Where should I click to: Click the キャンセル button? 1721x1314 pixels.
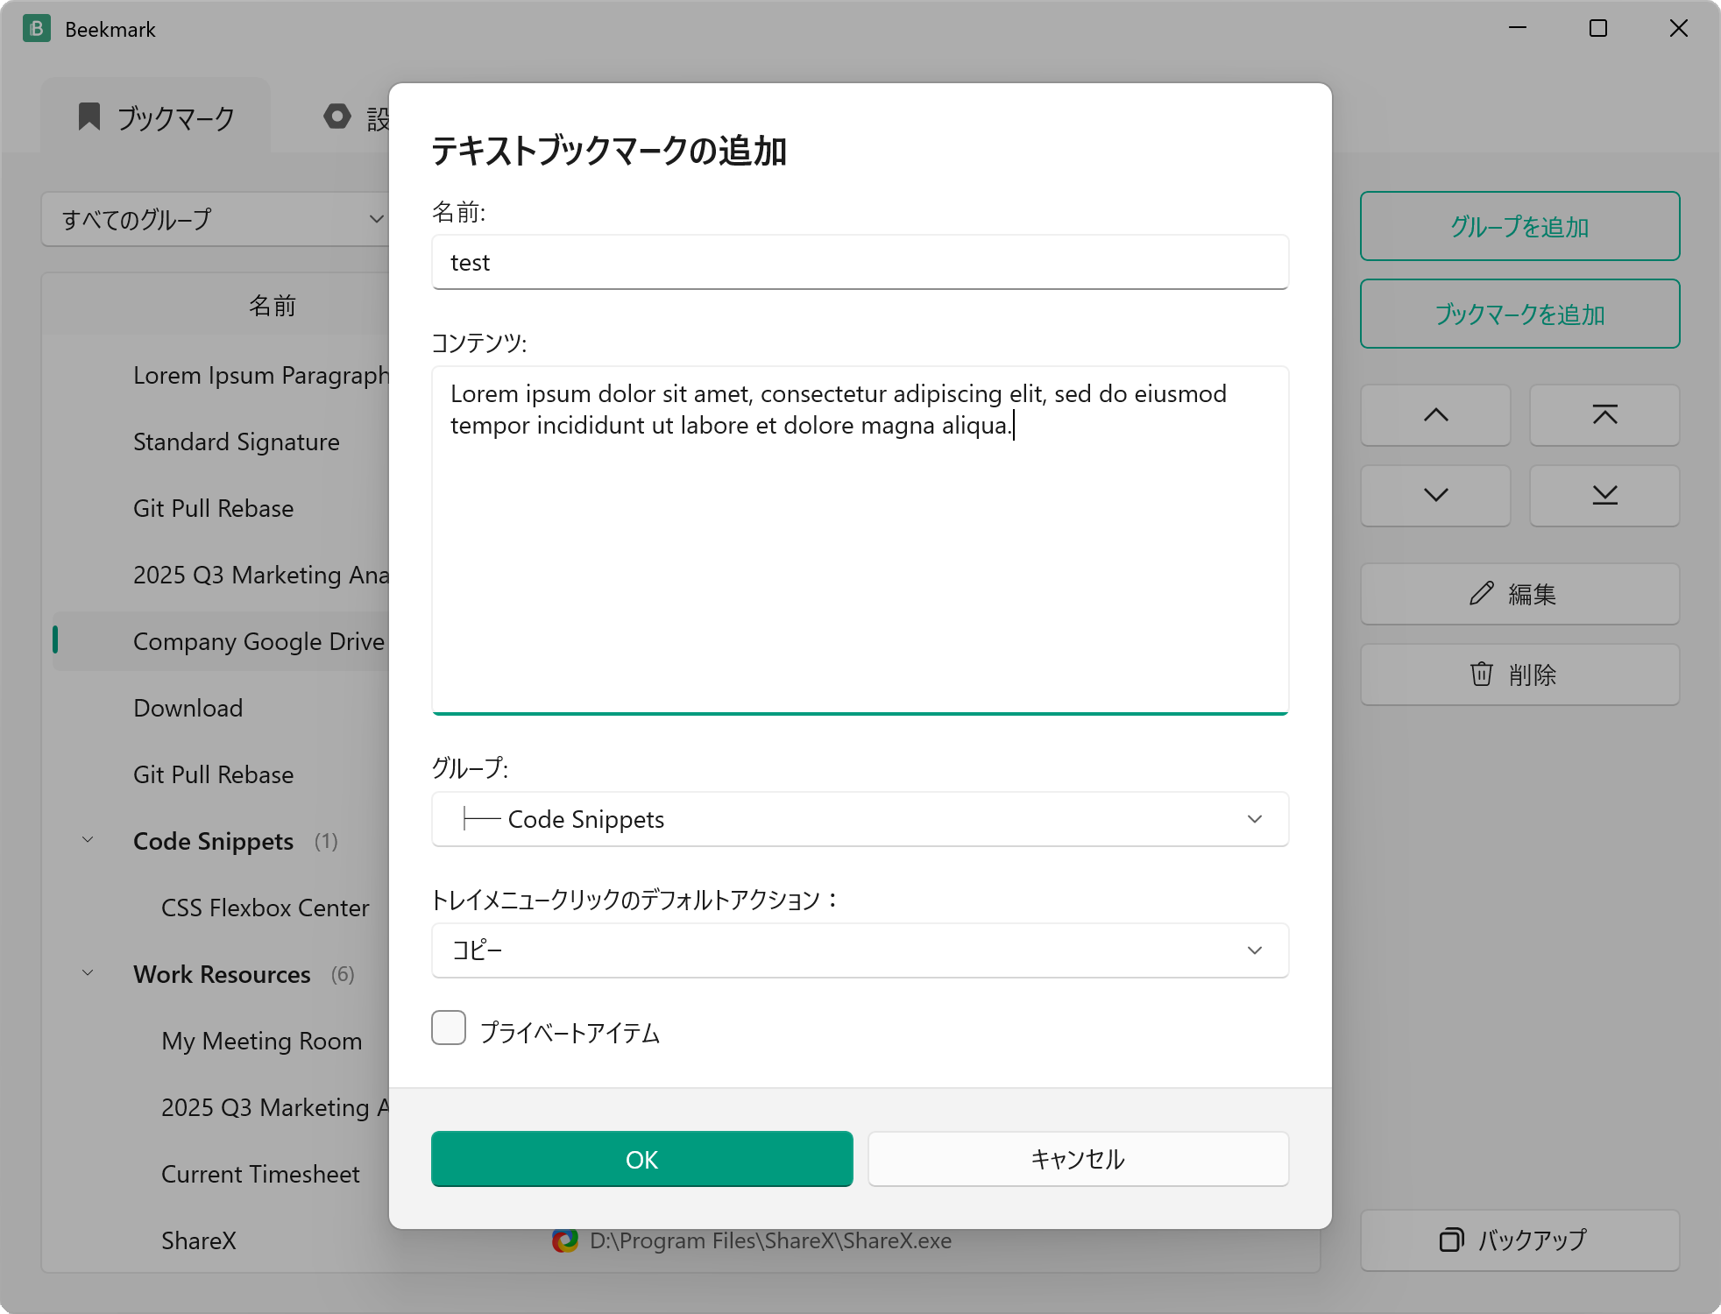click(x=1078, y=1159)
